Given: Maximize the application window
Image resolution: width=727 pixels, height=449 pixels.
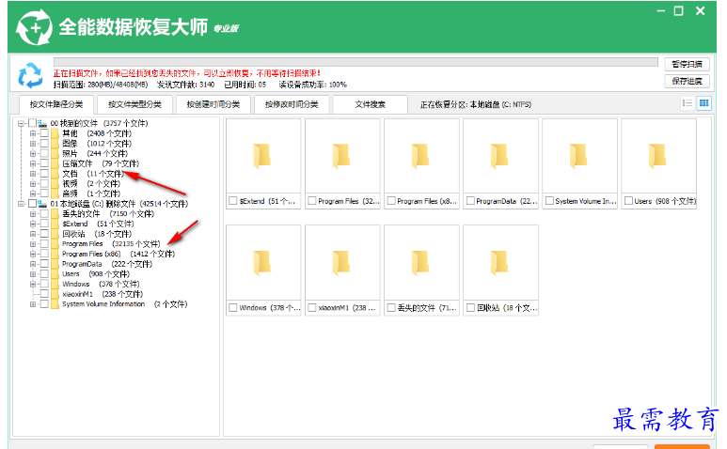Looking at the screenshot, I should coord(679,11).
